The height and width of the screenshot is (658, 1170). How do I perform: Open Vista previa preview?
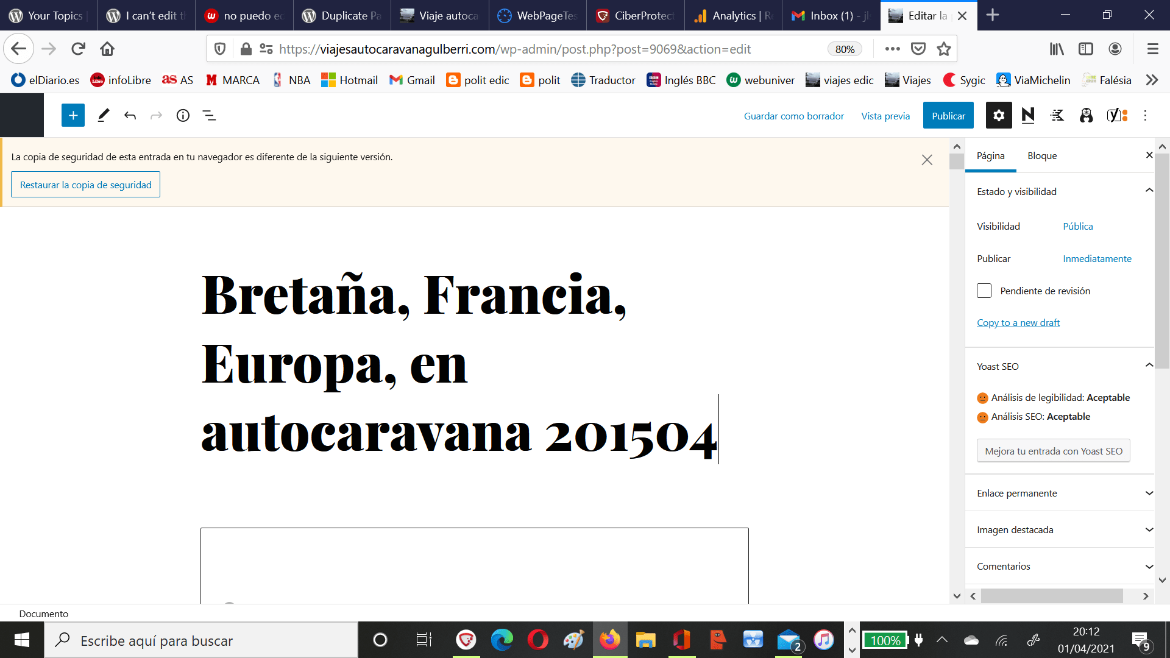[885, 116]
